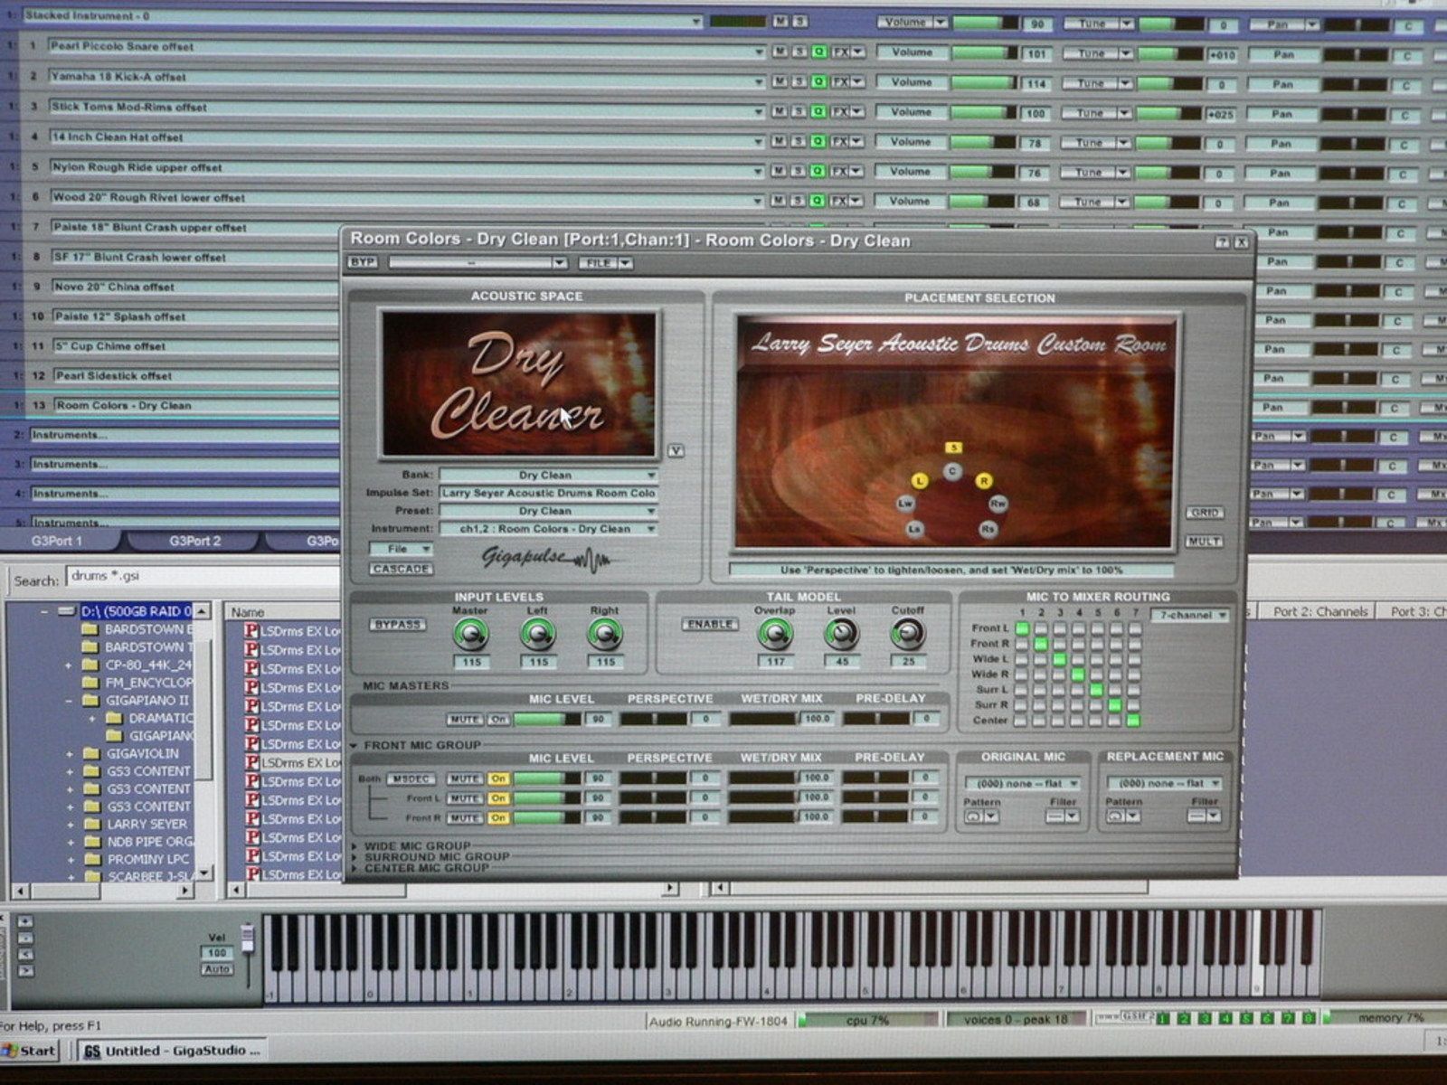Click the Tail Model ENABLE button
1447x1085 pixels.
pos(709,625)
